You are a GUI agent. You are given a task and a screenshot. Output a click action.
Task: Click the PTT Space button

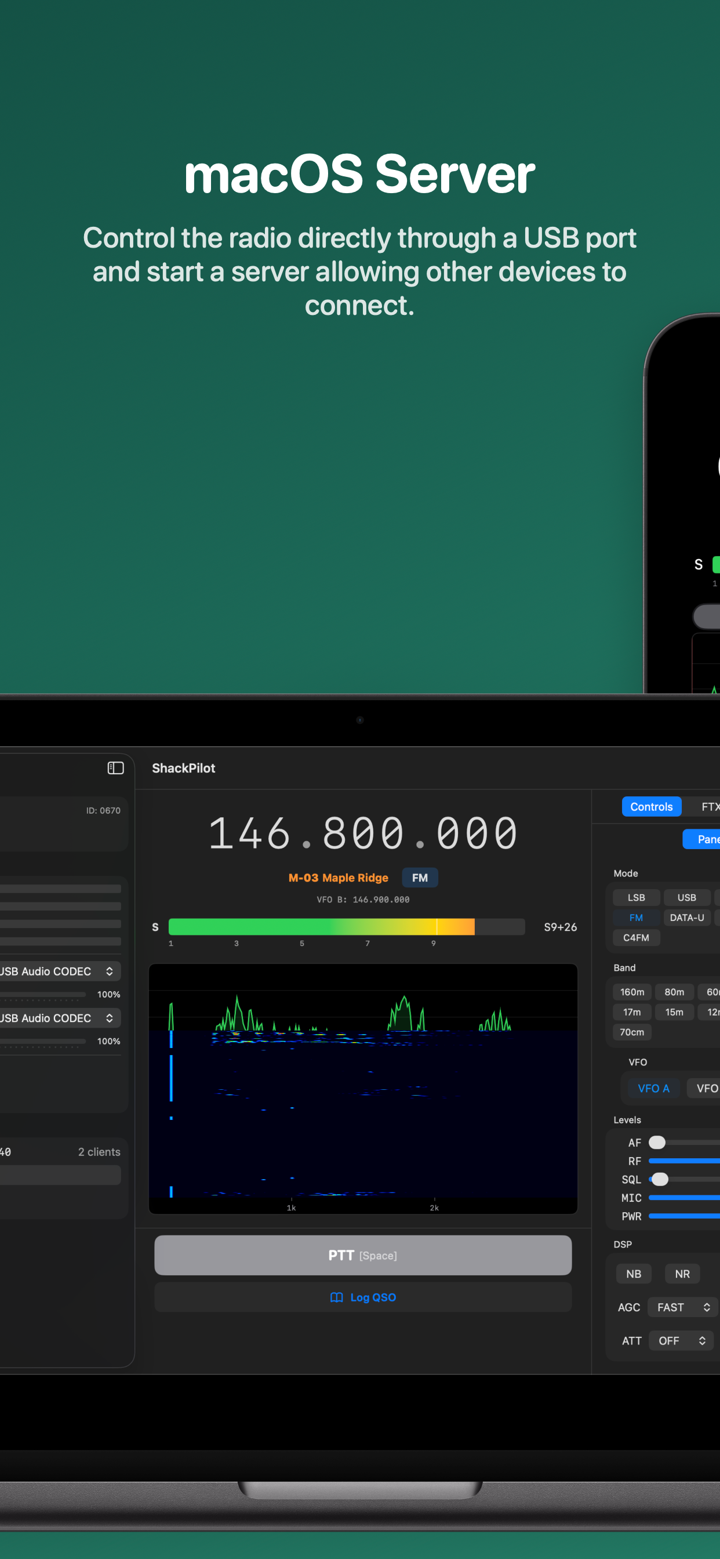pyautogui.click(x=362, y=1255)
